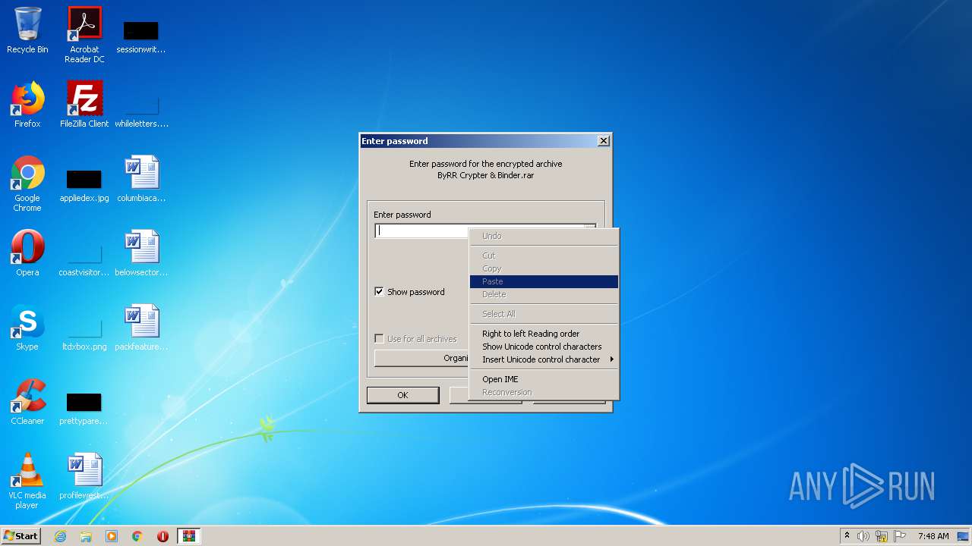This screenshot has width=972, height=546.
Task: Launch the Opera desktop shortcut
Action: coord(27,253)
